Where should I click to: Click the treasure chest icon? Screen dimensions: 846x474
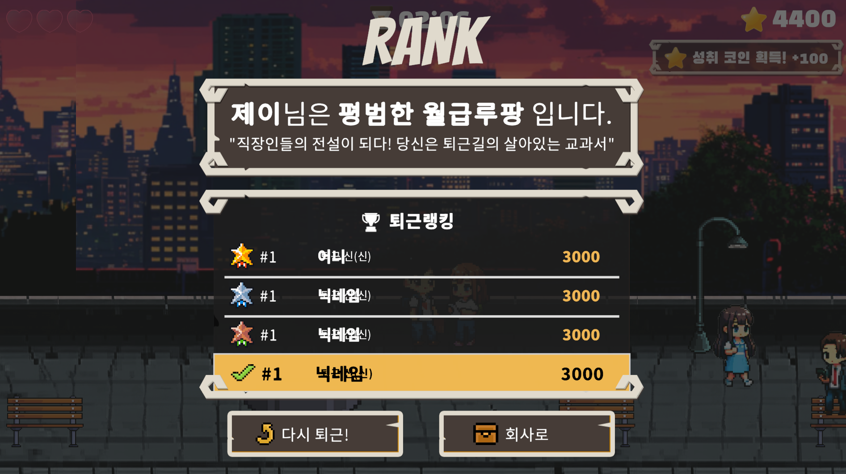pos(485,434)
